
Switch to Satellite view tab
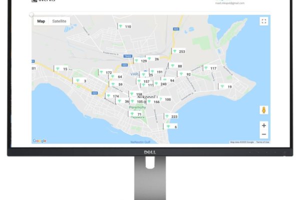(59, 21)
